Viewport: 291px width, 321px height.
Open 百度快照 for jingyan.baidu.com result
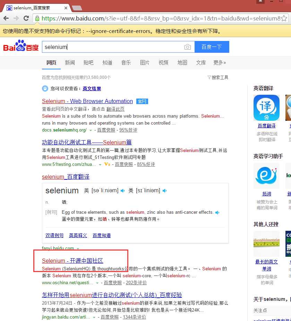tap(110, 317)
